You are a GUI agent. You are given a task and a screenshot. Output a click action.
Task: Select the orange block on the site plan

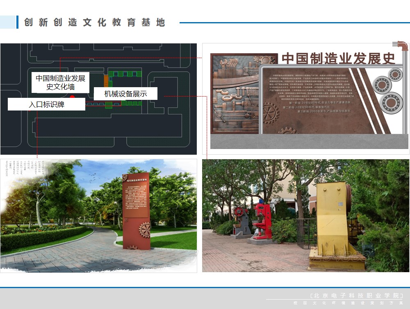106,80
